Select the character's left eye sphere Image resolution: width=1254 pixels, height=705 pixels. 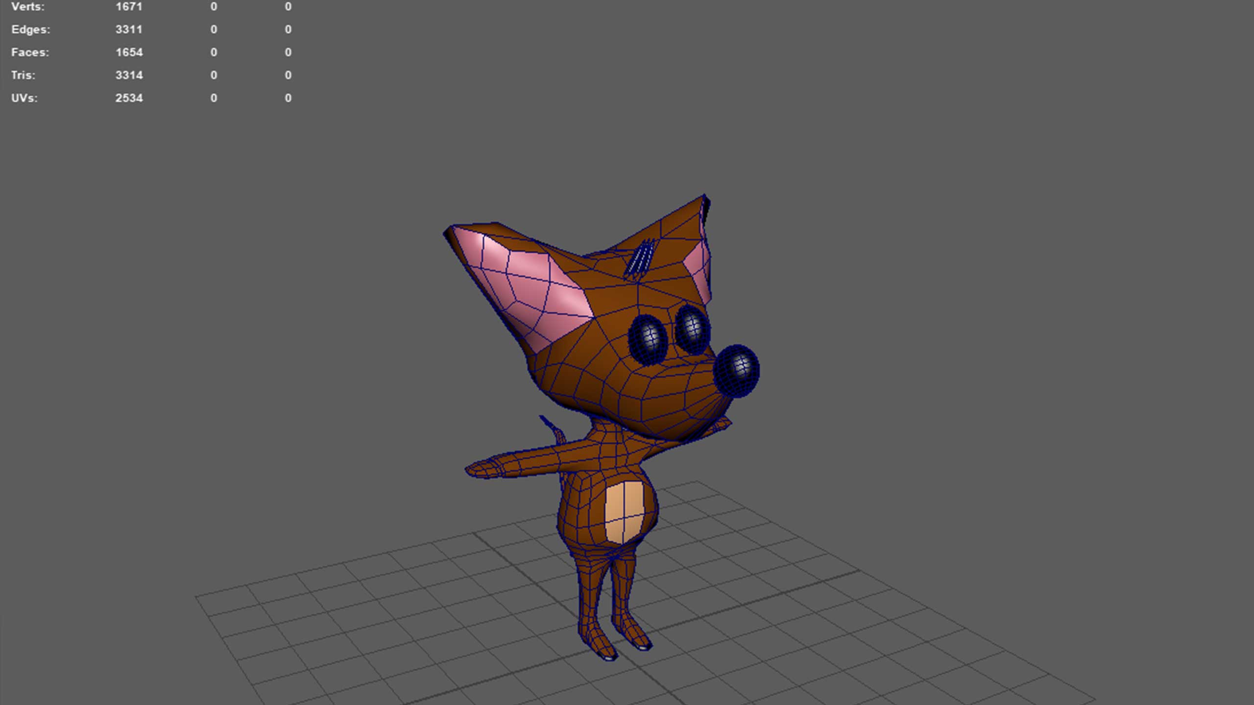pyautogui.click(x=648, y=339)
